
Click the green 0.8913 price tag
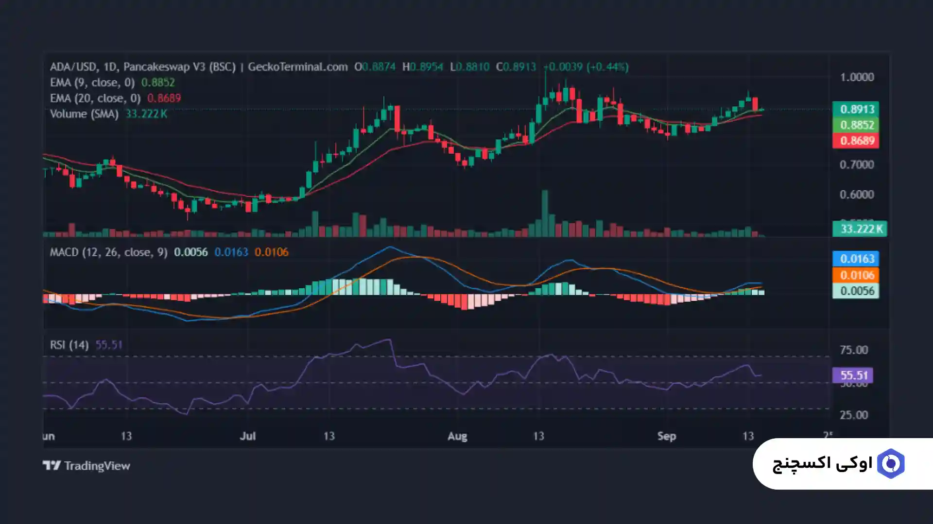856,109
